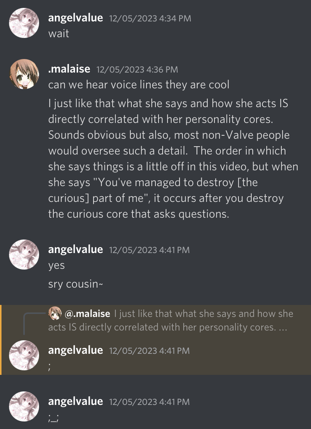The image size is (311, 429).
Task: Click the ';_;' message at the bottom
Action: tap(53, 418)
